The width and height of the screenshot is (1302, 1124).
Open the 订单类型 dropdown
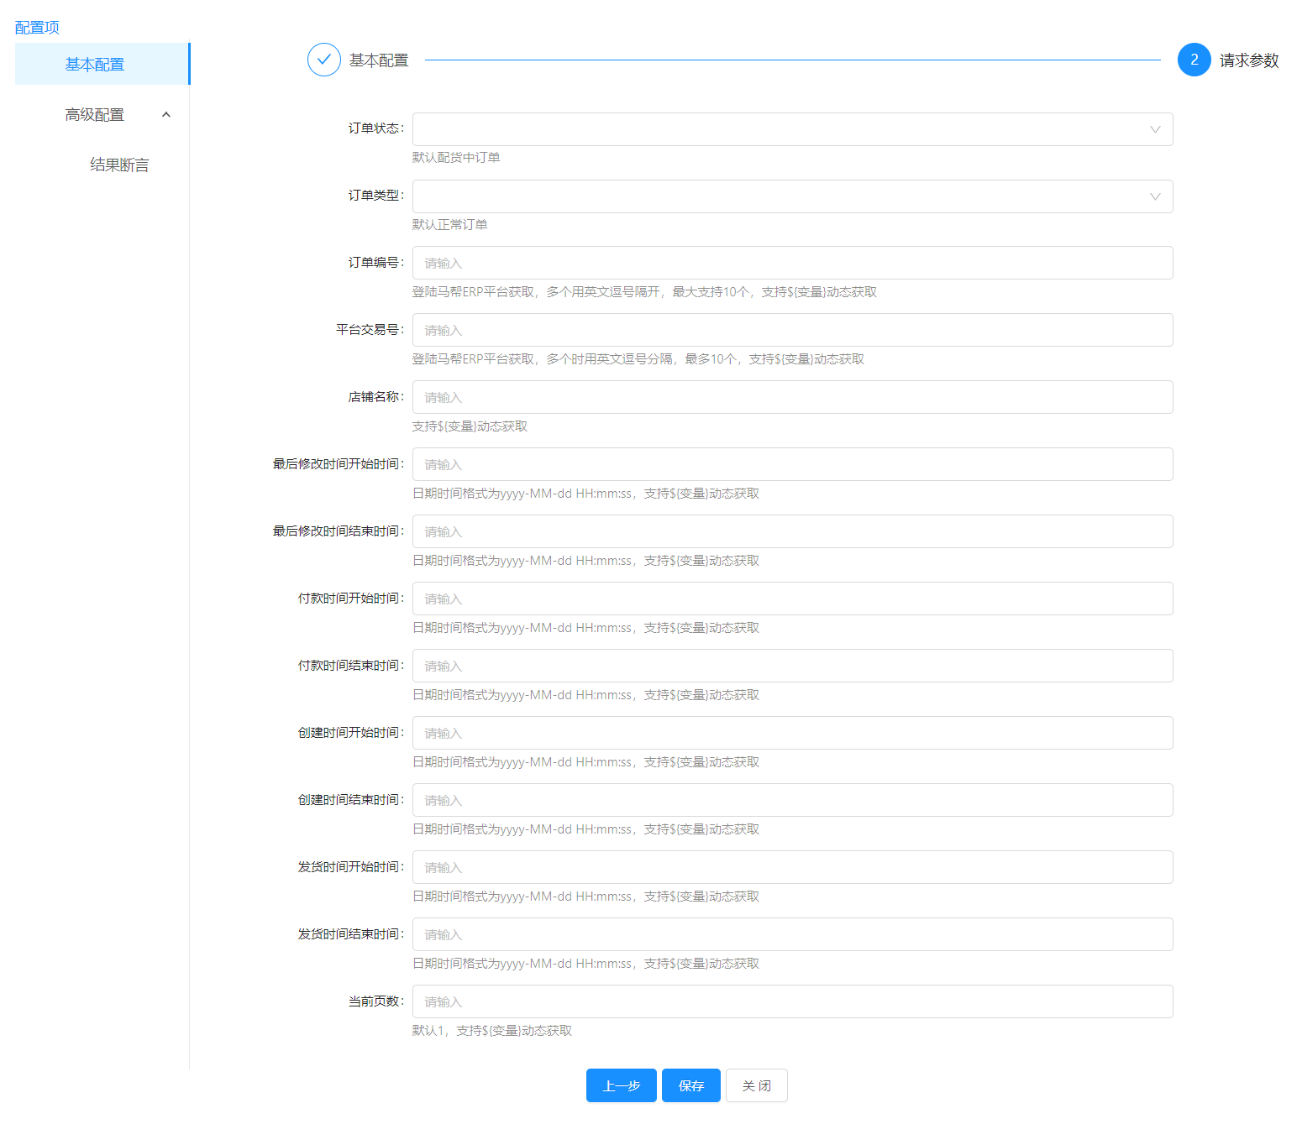pyautogui.click(x=791, y=196)
